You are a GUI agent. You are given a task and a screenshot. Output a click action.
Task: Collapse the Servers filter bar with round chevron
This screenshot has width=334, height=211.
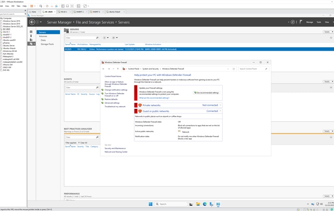(x=331, y=38)
